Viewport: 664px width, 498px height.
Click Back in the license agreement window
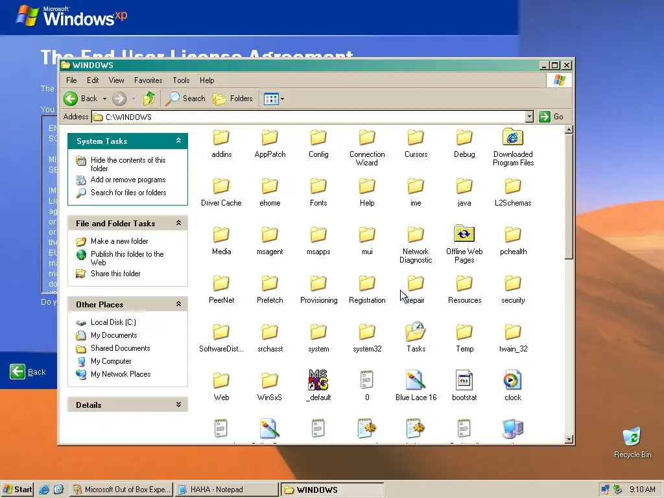click(28, 372)
